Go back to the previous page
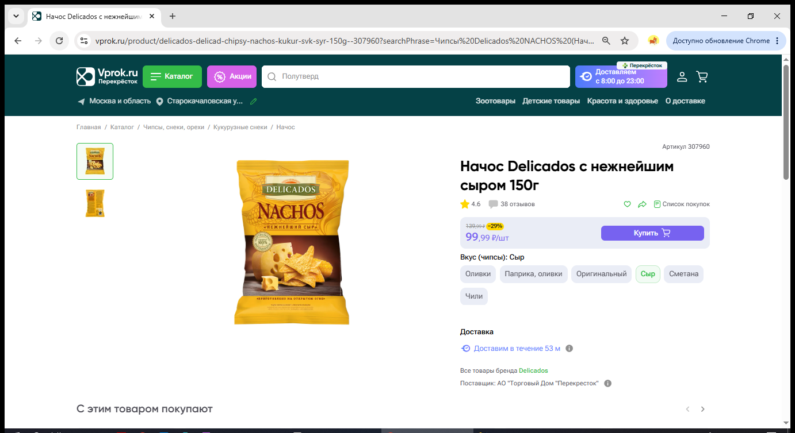The height and width of the screenshot is (433, 795). (x=18, y=41)
